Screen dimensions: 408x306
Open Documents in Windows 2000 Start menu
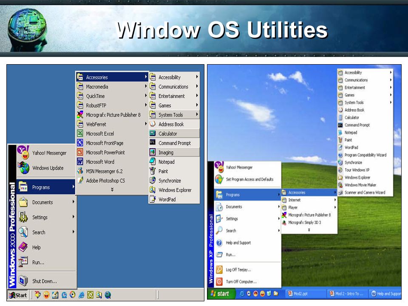pos(46,202)
